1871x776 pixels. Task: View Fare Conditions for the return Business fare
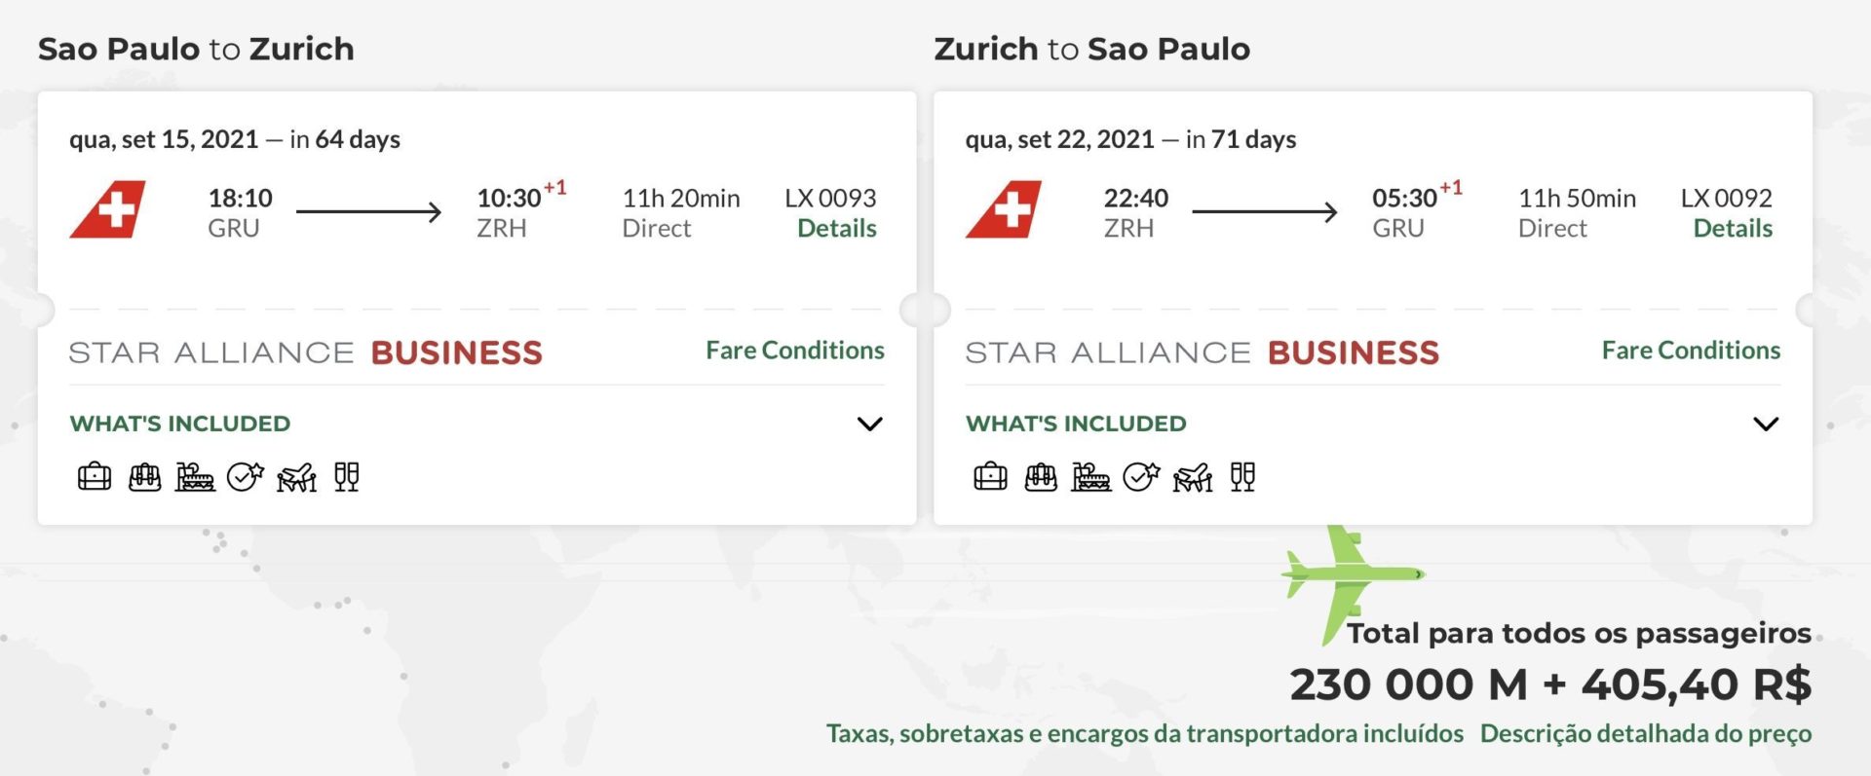click(x=1691, y=351)
